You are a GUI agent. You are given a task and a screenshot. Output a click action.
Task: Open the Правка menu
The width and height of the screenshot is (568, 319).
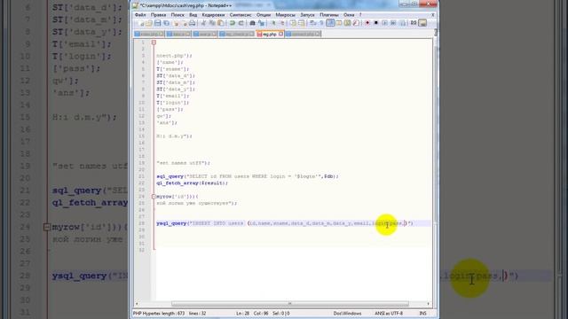pos(158,15)
